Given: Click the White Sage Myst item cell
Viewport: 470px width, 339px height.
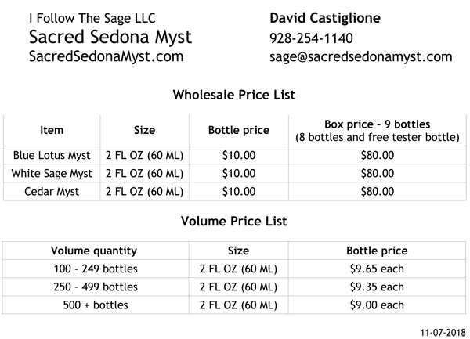Looking at the screenshot, I should [52, 173].
